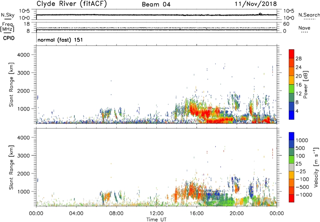This screenshot has width=320, height=222.
Task: Click the 'normal (fast) 151' CPID text
Action: point(60,40)
